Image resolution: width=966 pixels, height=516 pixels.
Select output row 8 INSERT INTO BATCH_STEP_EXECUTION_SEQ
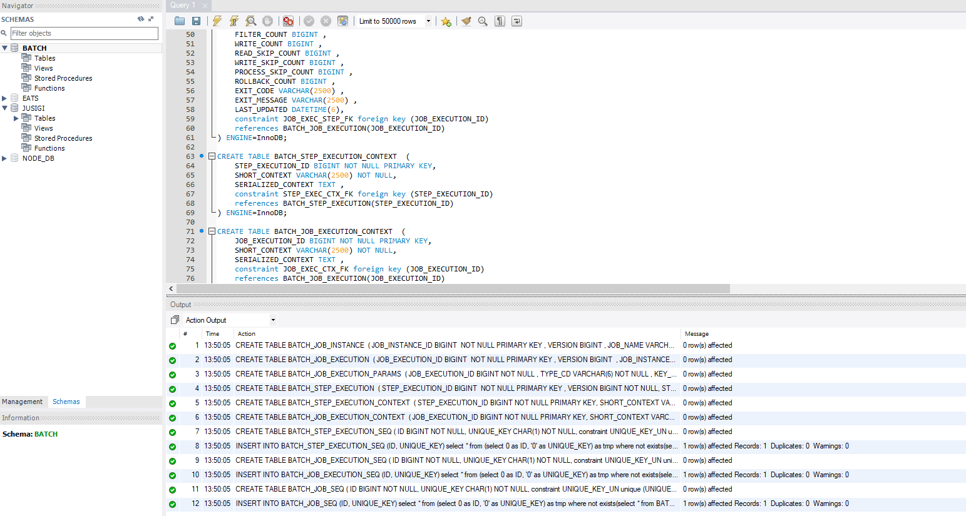click(566, 446)
